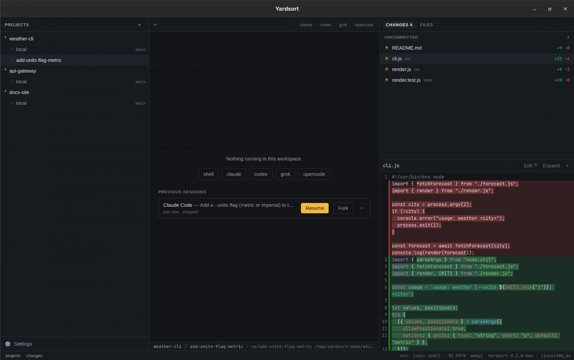
Task: Click M status badge for render.test.js
Action: coord(387,80)
